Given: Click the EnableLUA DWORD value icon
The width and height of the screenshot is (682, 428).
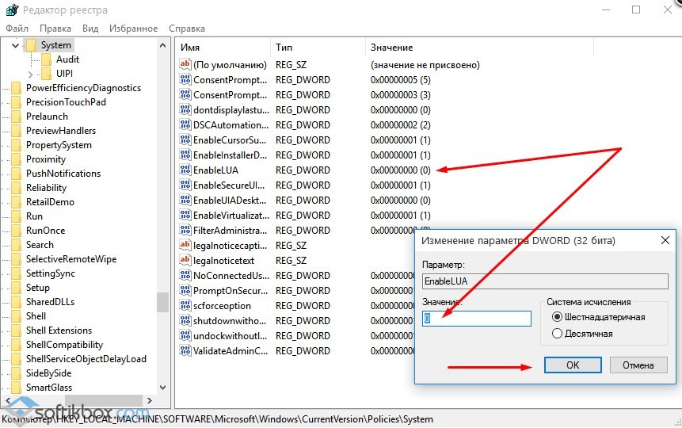Looking at the screenshot, I should tap(185, 170).
